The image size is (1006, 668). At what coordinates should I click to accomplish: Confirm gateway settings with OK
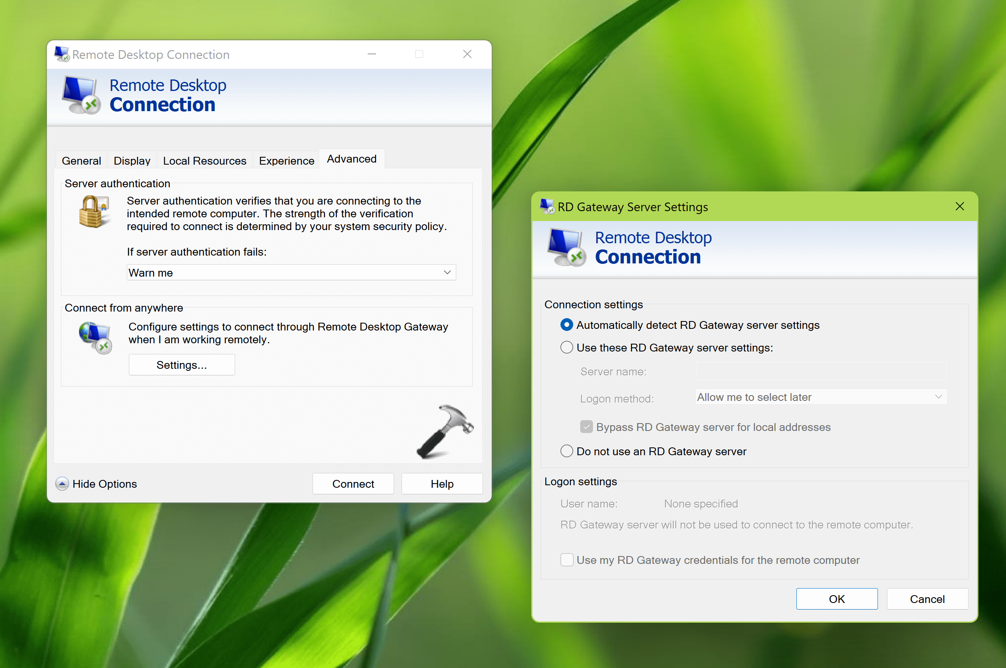pos(836,598)
